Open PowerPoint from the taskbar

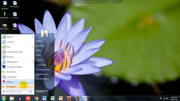[61, 98]
